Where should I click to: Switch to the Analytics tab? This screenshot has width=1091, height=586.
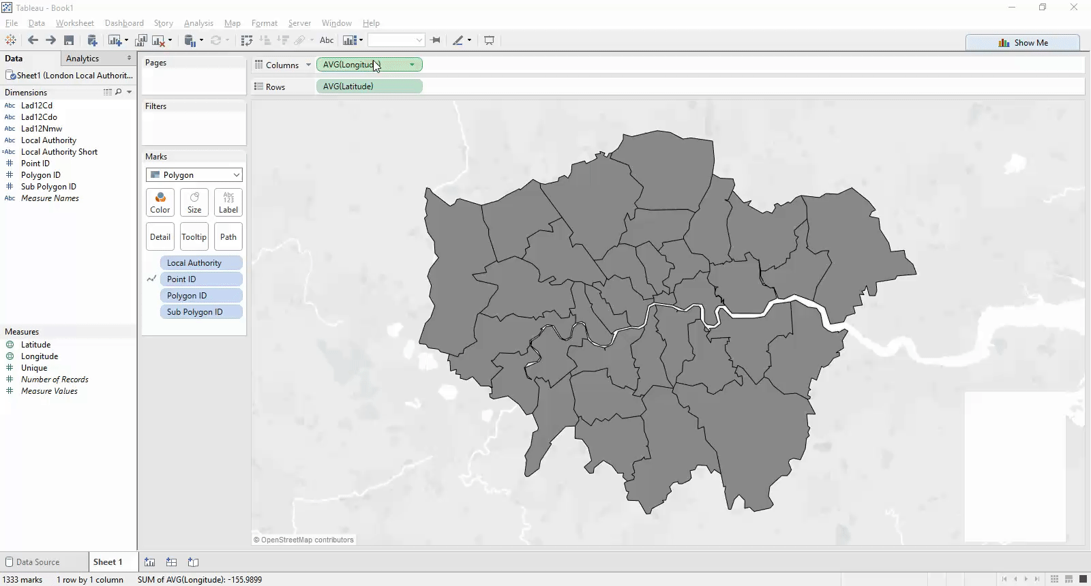point(83,59)
